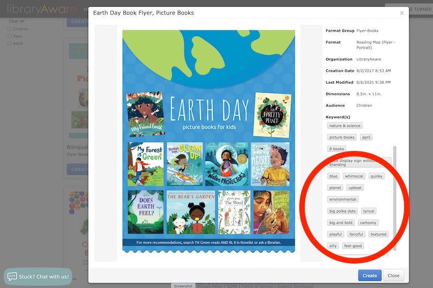The height and width of the screenshot is (288, 433).
Task: Select the 'silly' keyword tag
Action: [x=333, y=246]
